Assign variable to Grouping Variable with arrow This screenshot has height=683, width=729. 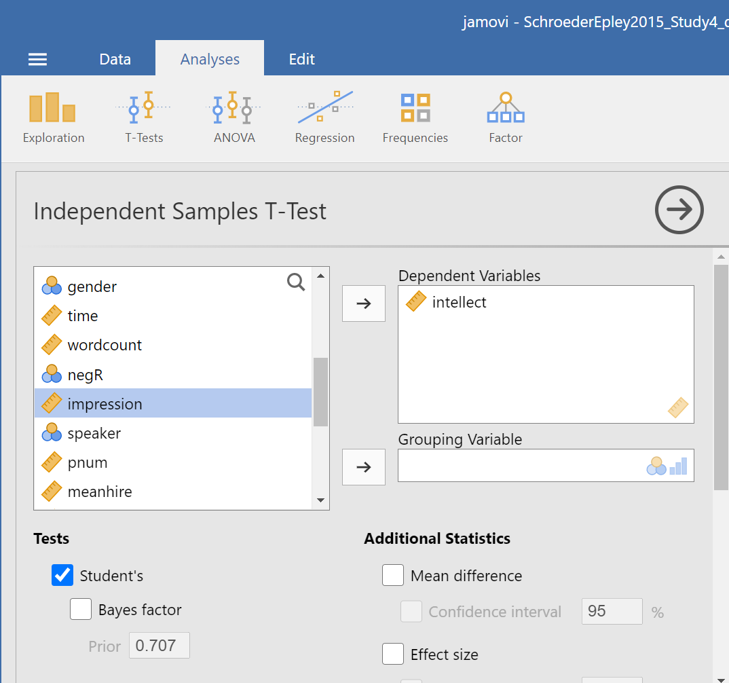(364, 467)
